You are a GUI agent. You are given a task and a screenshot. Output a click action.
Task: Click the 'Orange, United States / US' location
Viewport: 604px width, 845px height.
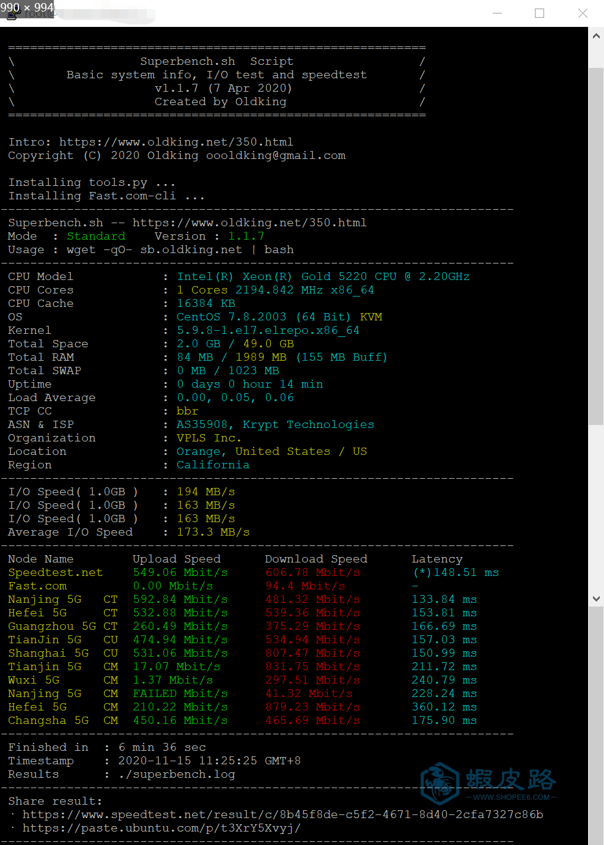click(272, 451)
